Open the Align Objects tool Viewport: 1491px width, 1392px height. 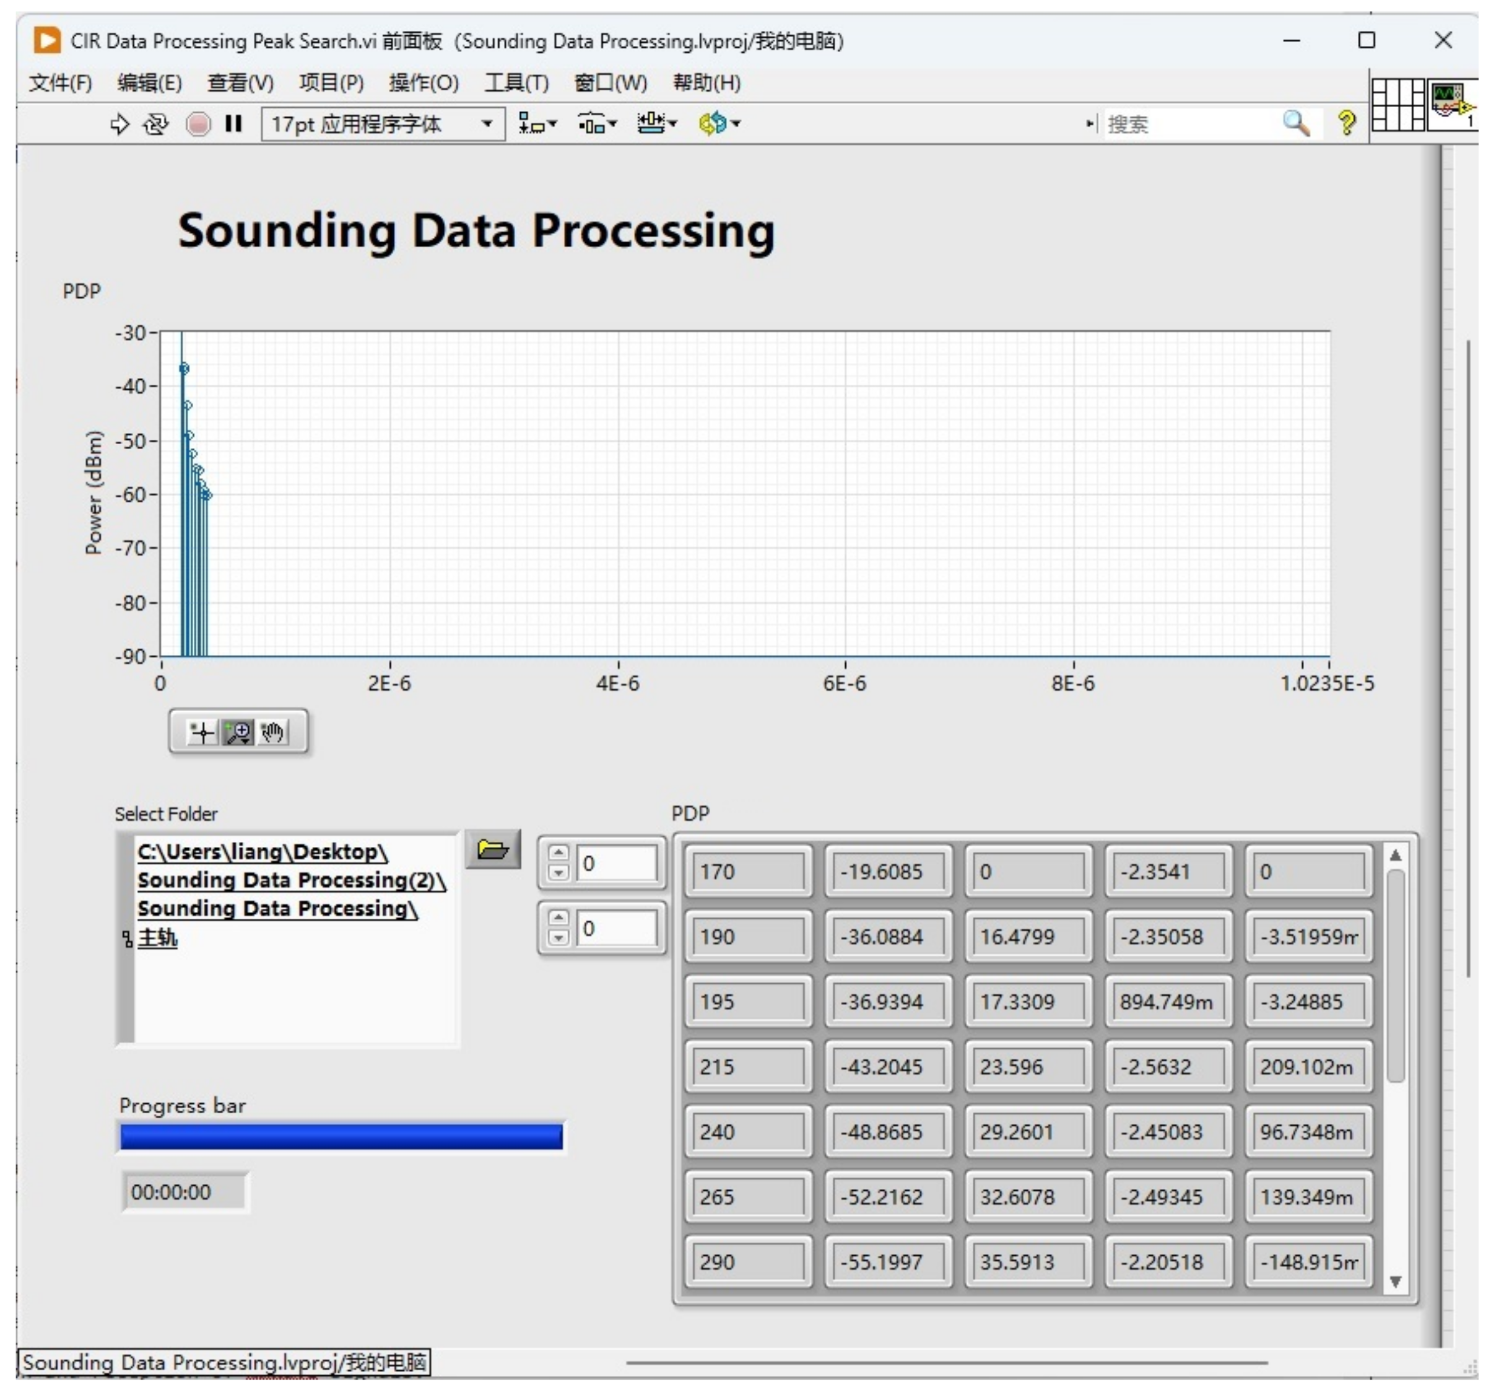point(537,124)
